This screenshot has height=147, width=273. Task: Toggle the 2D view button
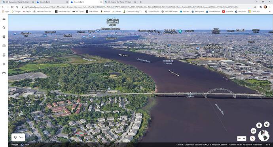pos(254,131)
